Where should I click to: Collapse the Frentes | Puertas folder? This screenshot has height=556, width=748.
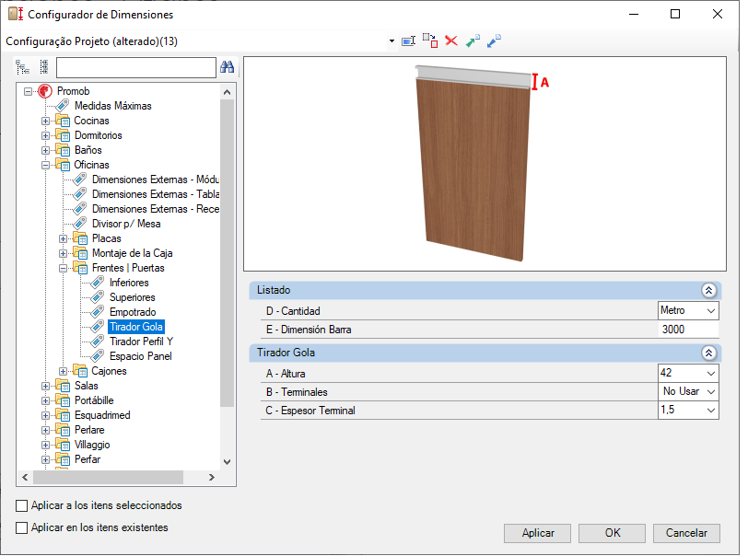pos(63,269)
